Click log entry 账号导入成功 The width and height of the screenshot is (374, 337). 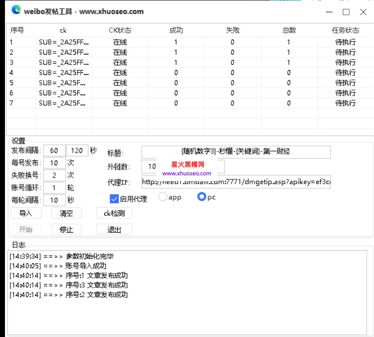58,266
